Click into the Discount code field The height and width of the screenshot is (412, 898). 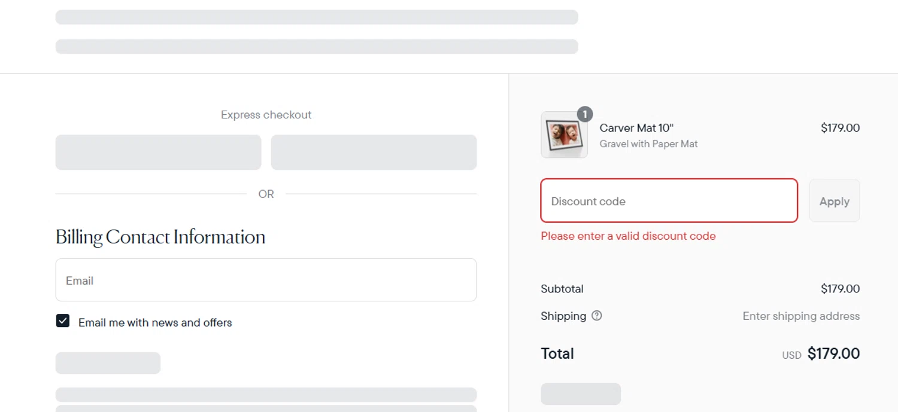pyautogui.click(x=669, y=201)
